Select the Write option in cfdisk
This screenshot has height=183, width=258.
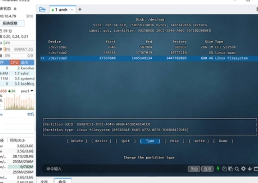[199, 141]
